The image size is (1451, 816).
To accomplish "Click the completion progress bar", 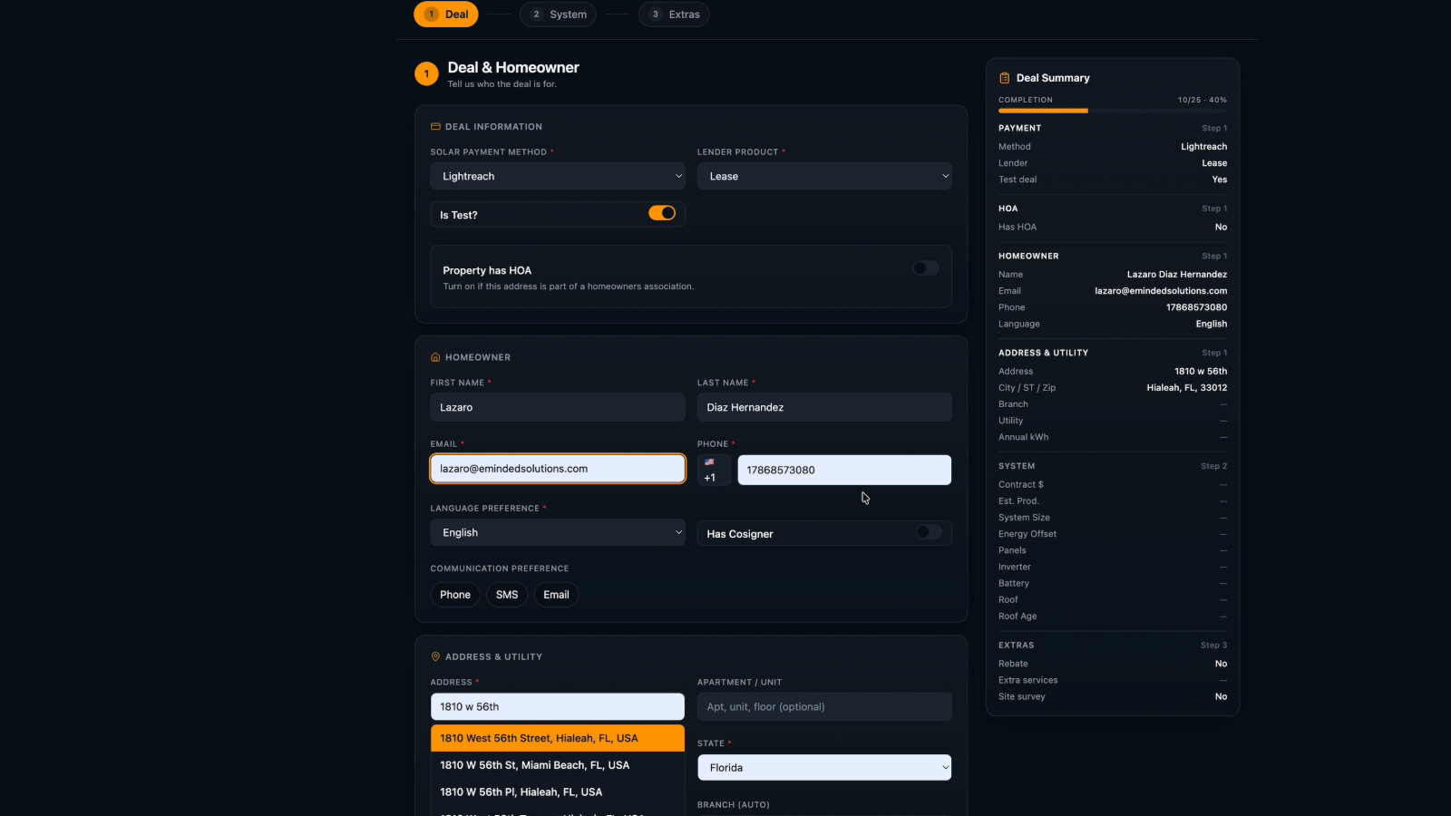I will coord(1113,111).
